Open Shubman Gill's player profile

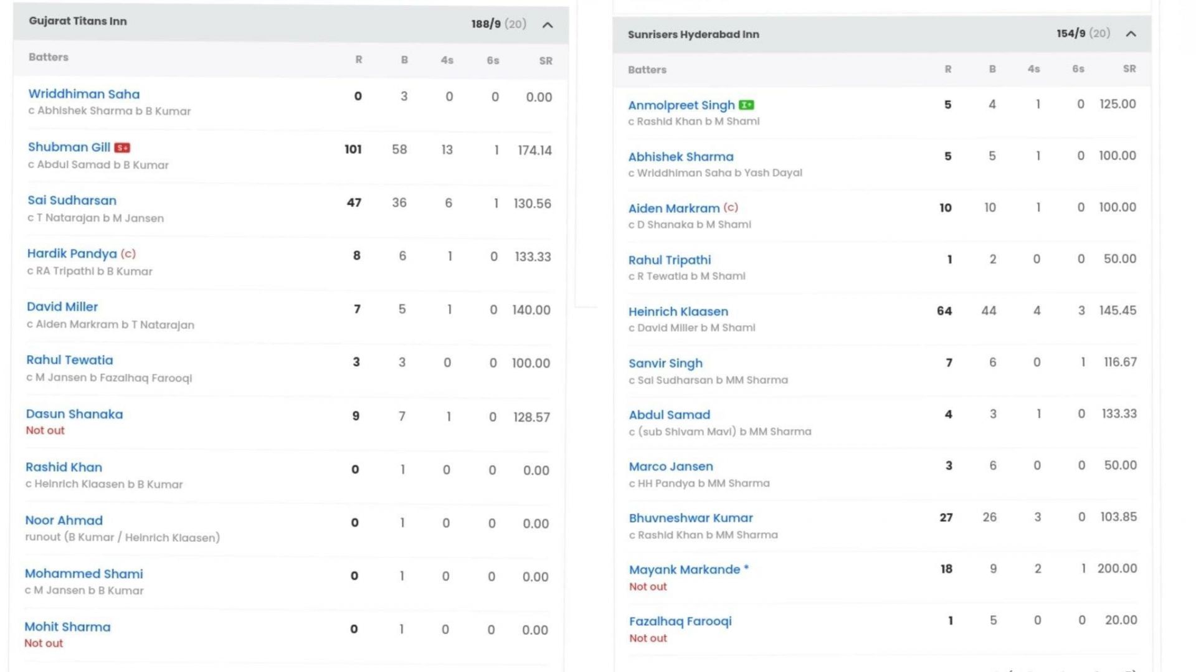click(69, 147)
